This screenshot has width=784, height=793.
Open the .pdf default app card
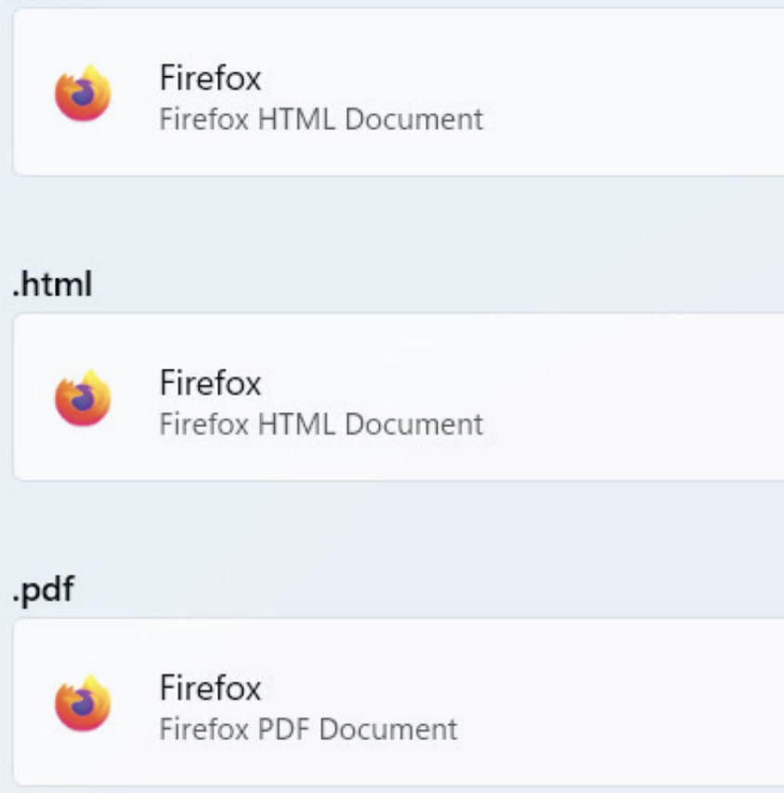click(399, 703)
